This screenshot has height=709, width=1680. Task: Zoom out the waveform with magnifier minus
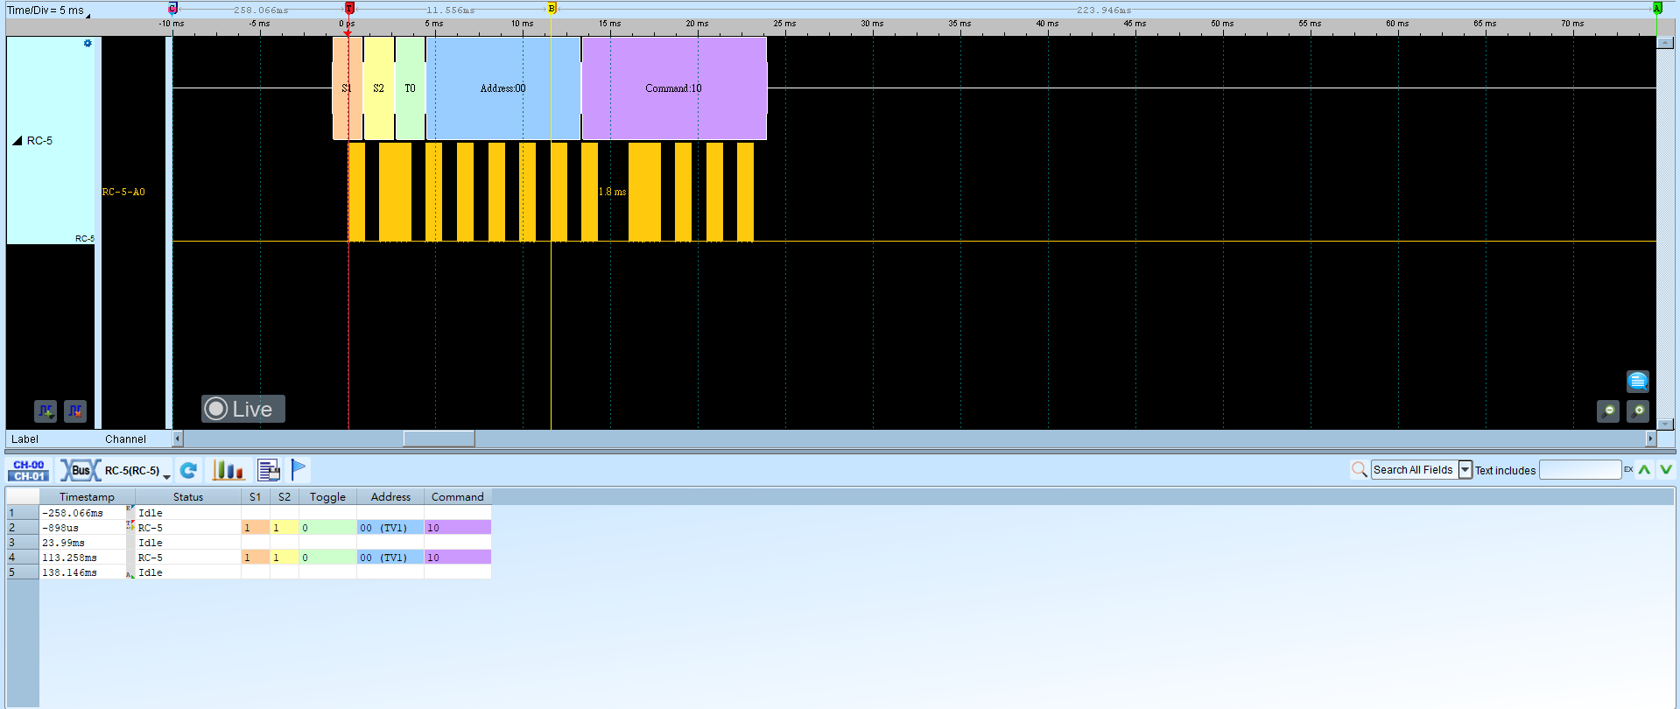1608,411
